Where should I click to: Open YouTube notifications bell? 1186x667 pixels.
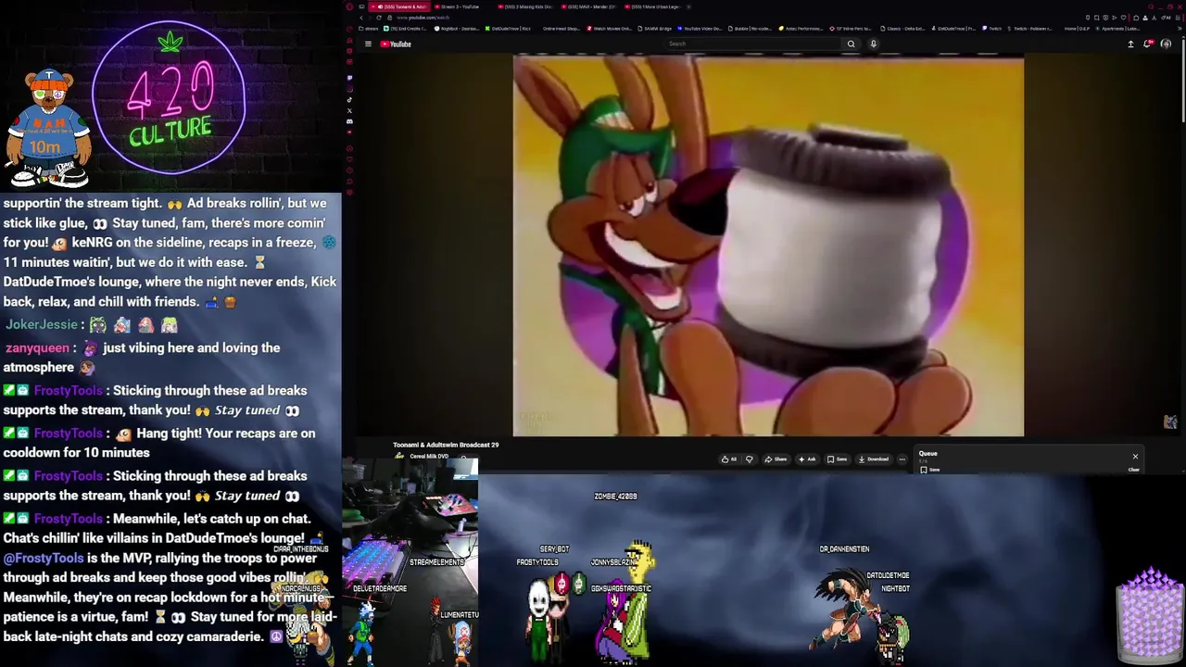1148,44
